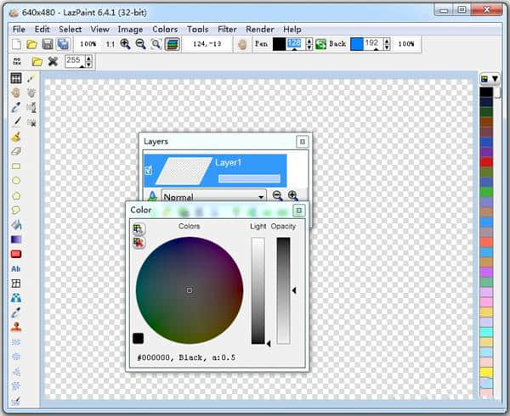
Task: Click the 1:1 zoom button
Action: pyautogui.click(x=110, y=44)
